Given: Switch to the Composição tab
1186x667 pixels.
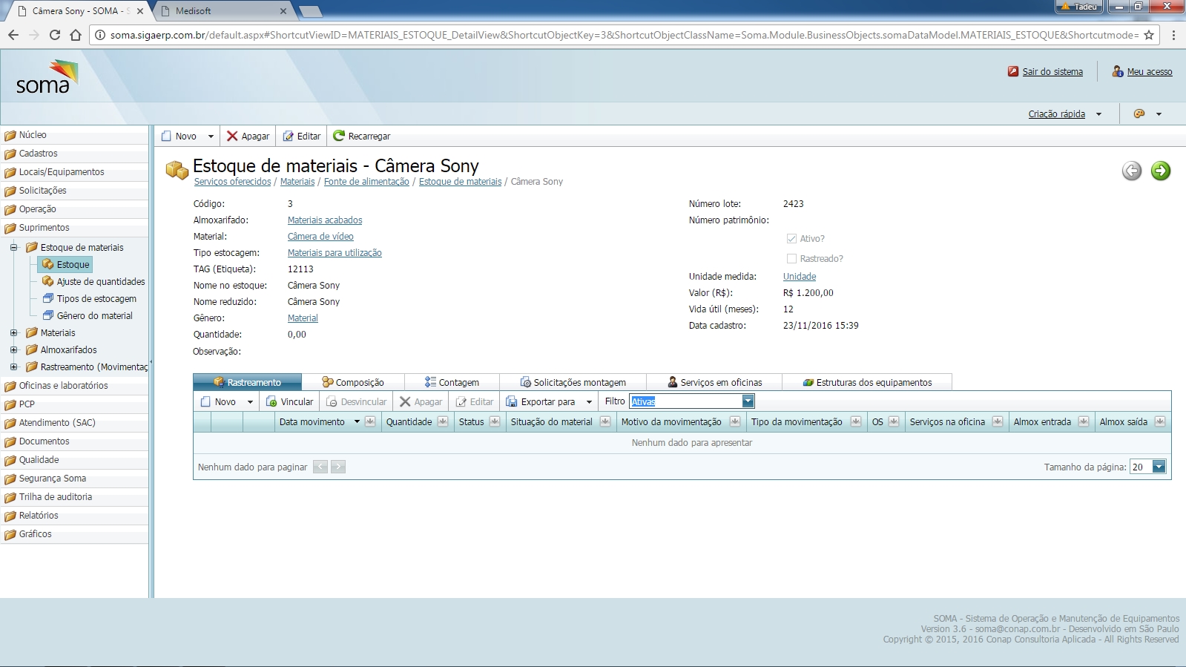Looking at the screenshot, I should (x=353, y=382).
